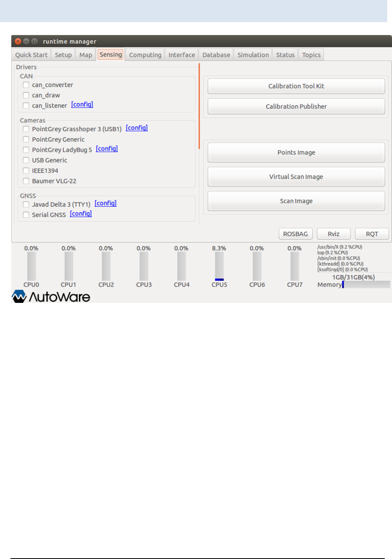Viewport: 392px width, 559px height.
Task: Click the '/usr/bin/X (9.2 %CPU)' process line
Action: click(x=340, y=247)
